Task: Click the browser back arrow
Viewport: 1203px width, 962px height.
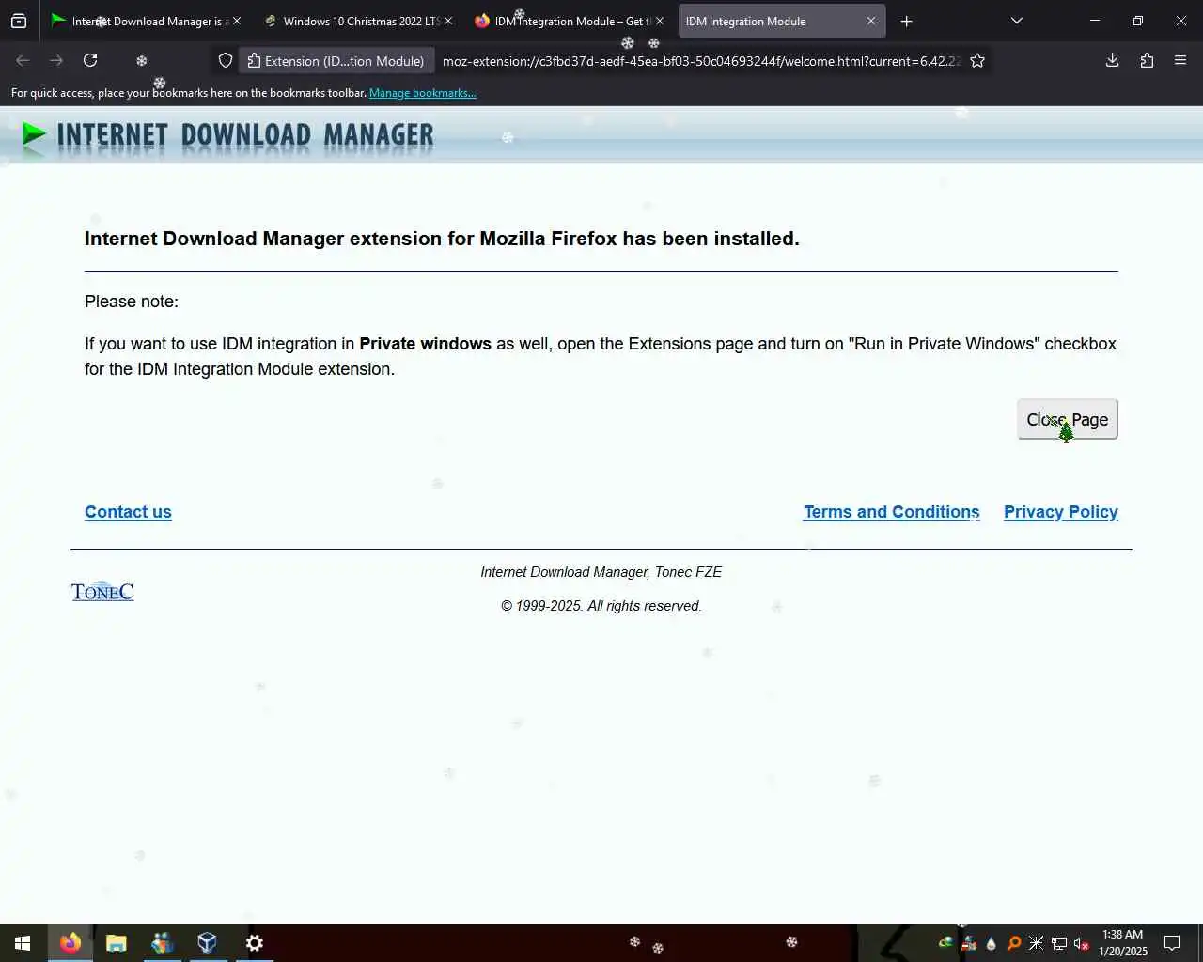Action: pyautogui.click(x=23, y=60)
